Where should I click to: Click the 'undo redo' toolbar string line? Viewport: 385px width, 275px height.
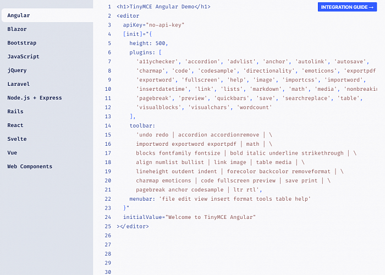204,135
